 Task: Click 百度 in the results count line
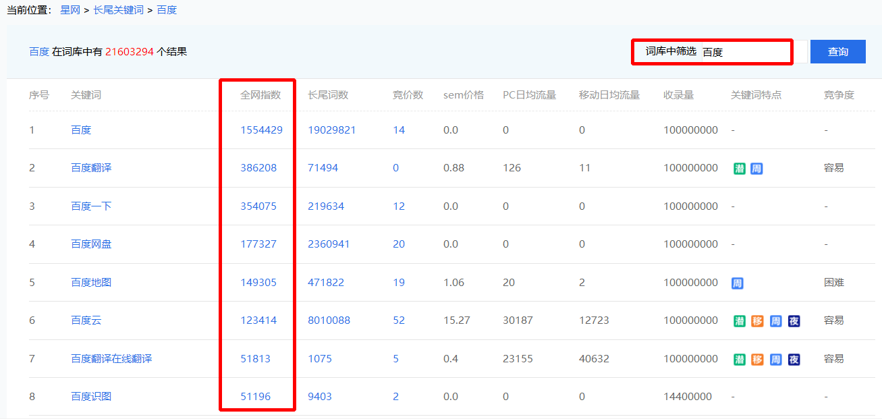tap(39, 51)
